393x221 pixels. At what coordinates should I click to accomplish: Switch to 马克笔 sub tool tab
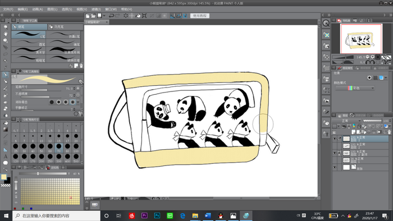pos(65,26)
